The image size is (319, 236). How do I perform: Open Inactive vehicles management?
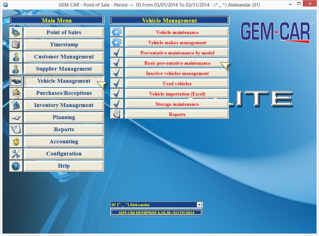[x=177, y=73]
